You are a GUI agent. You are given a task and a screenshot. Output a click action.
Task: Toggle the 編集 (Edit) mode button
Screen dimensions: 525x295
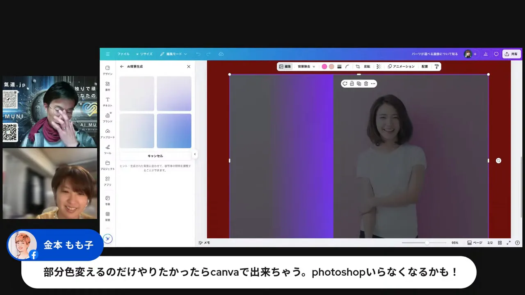coord(285,66)
